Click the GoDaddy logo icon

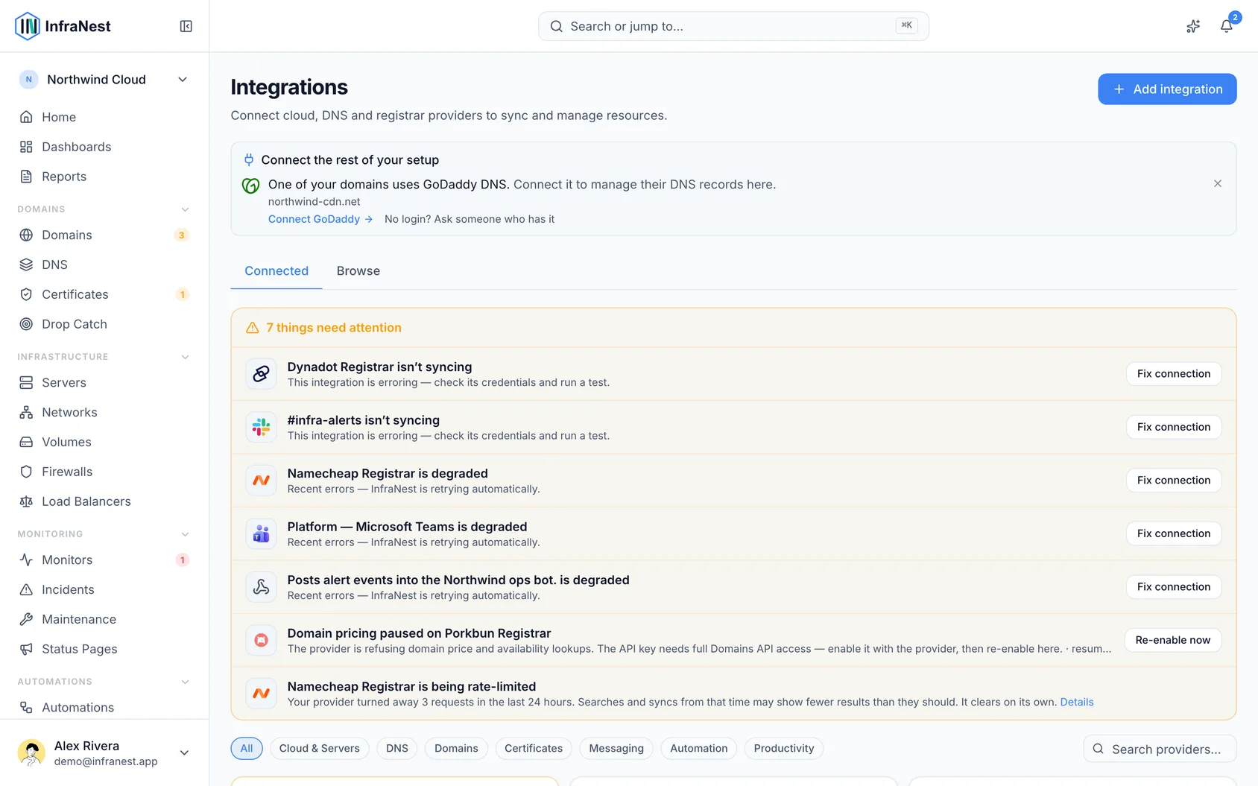point(251,186)
